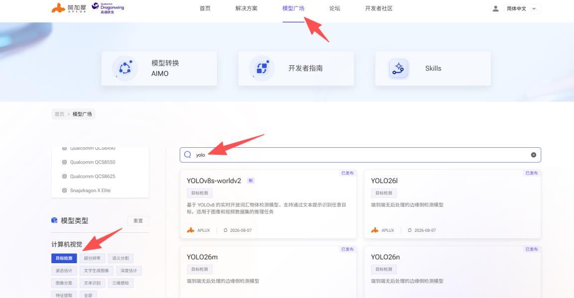Click 目标检测 tag on YOLO26n card

coord(384,270)
